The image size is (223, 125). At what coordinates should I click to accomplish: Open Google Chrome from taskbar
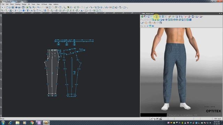(x=32, y=123)
